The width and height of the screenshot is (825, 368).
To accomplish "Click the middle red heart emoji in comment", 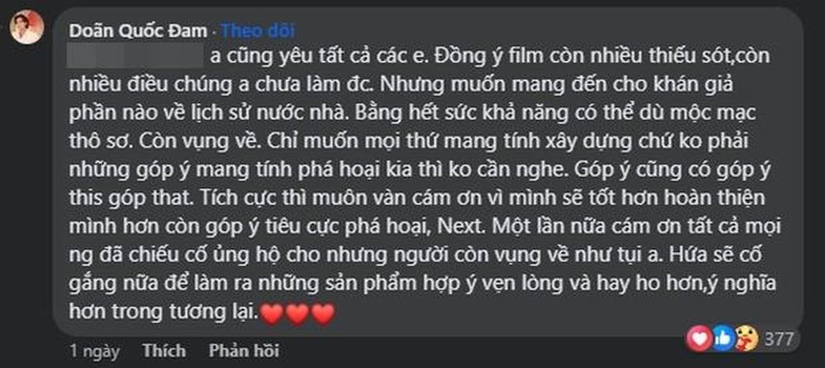I will click(x=298, y=314).
